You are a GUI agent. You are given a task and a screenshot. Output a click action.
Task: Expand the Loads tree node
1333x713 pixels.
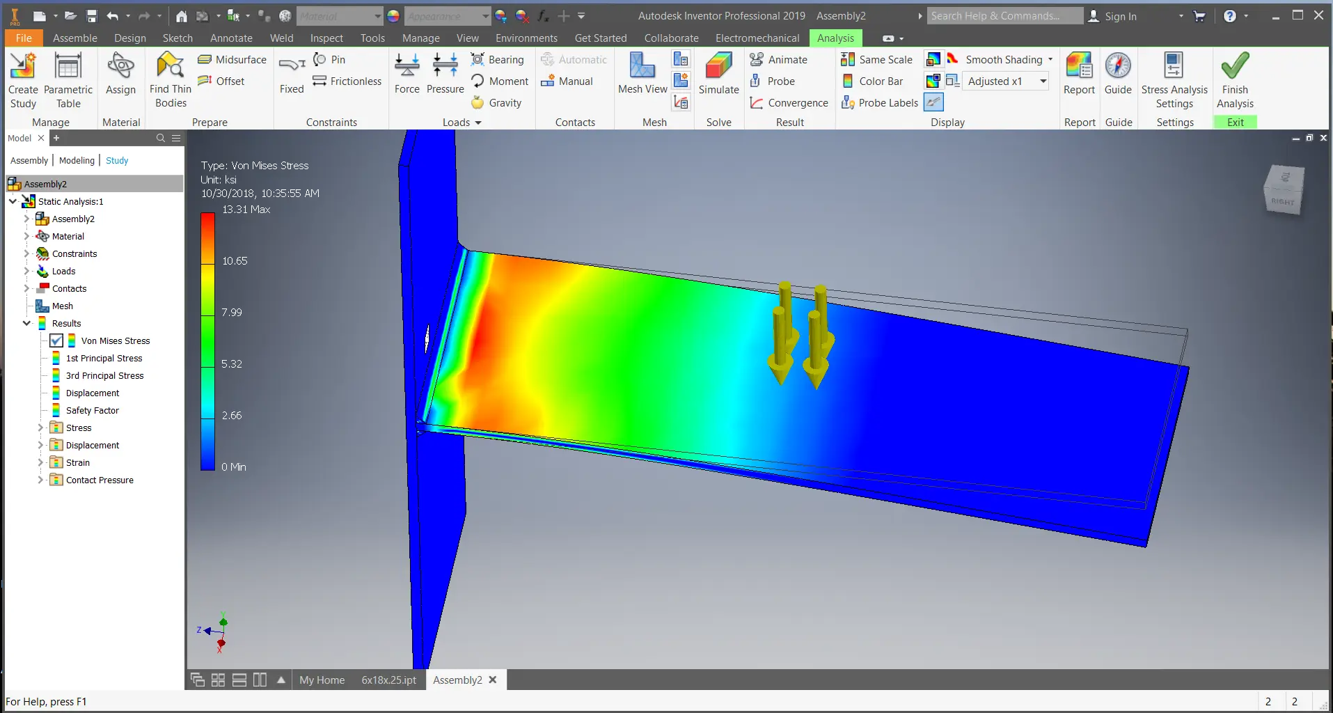[27, 271]
